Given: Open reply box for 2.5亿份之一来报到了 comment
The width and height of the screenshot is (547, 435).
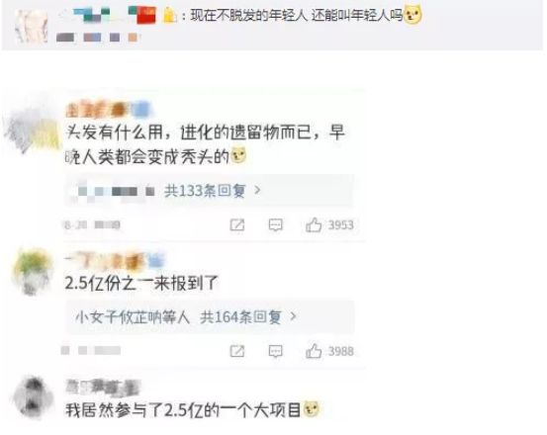Looking at the screenshot, I should point(275,351).
